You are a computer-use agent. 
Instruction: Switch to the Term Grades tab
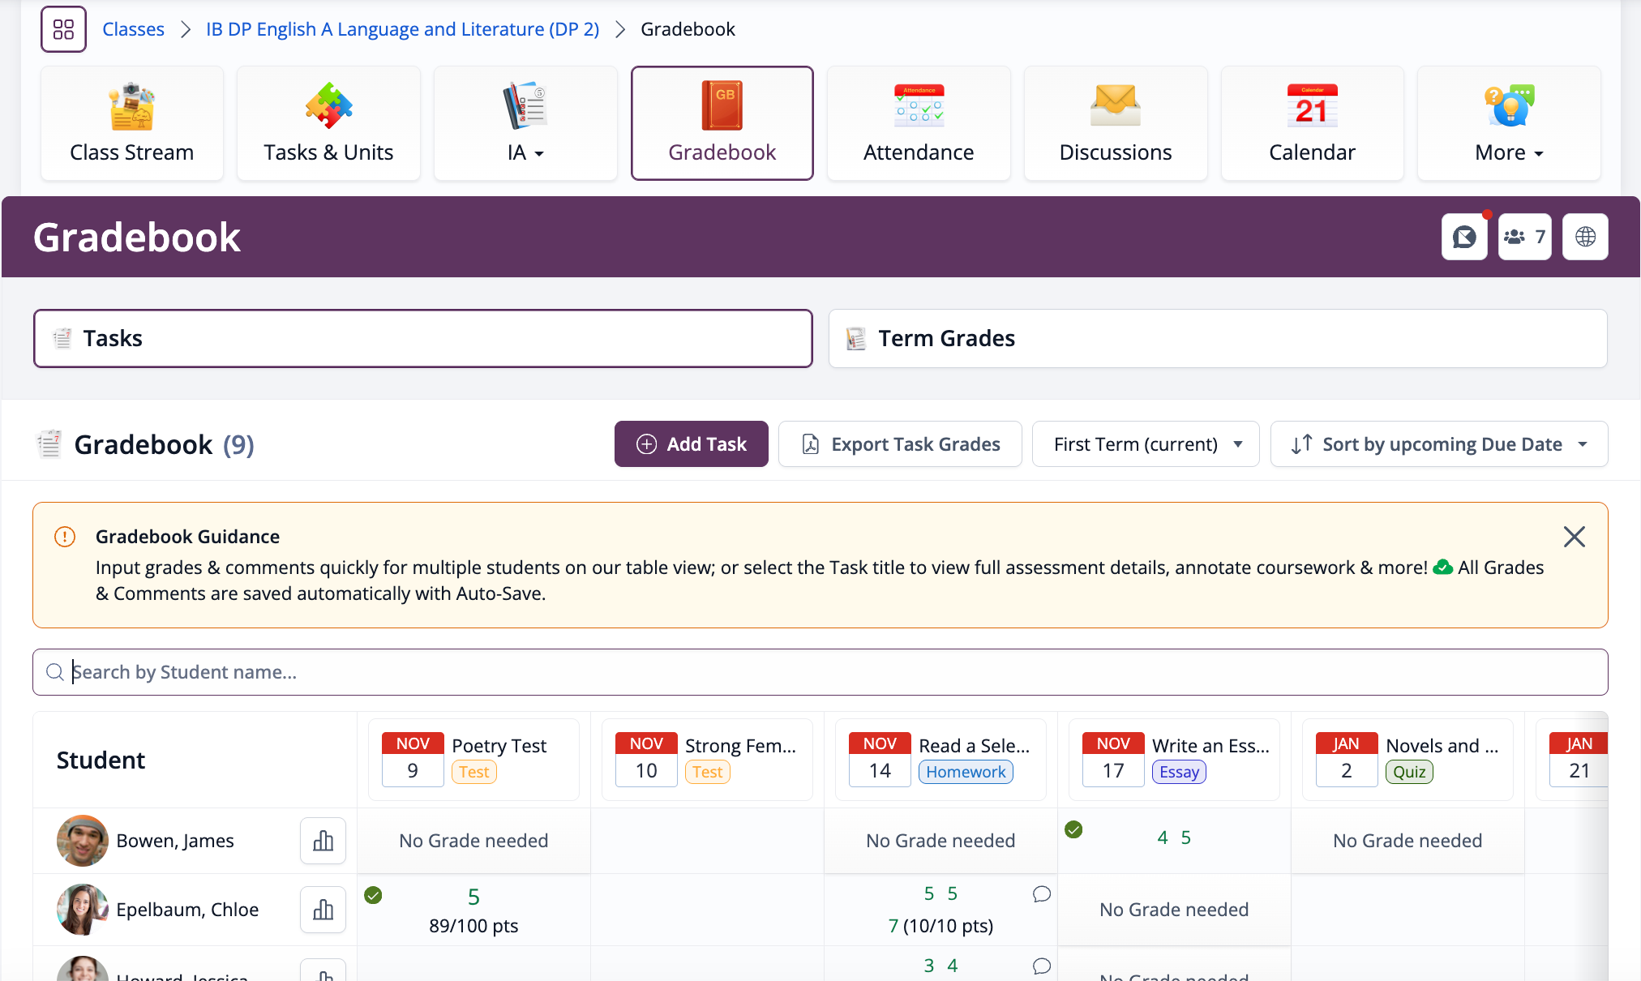click(x=1217, y=338)
